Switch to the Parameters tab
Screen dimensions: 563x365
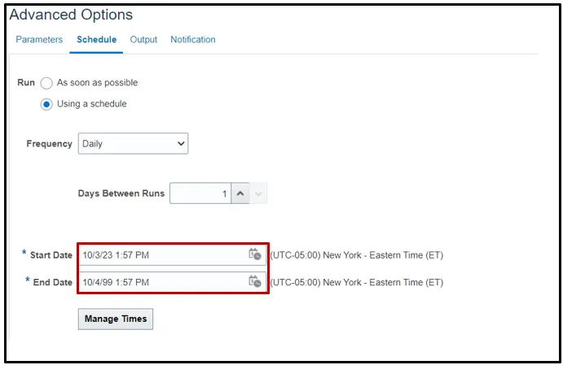pyautogui.click(x=39, y=39)
